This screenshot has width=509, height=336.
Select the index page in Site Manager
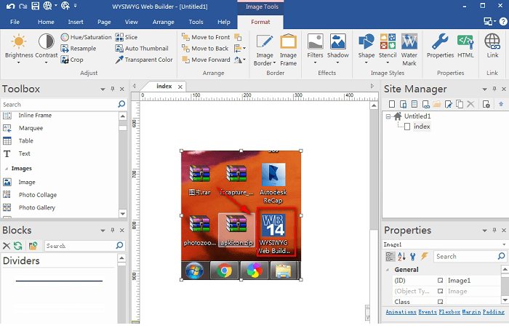point(421,127)
